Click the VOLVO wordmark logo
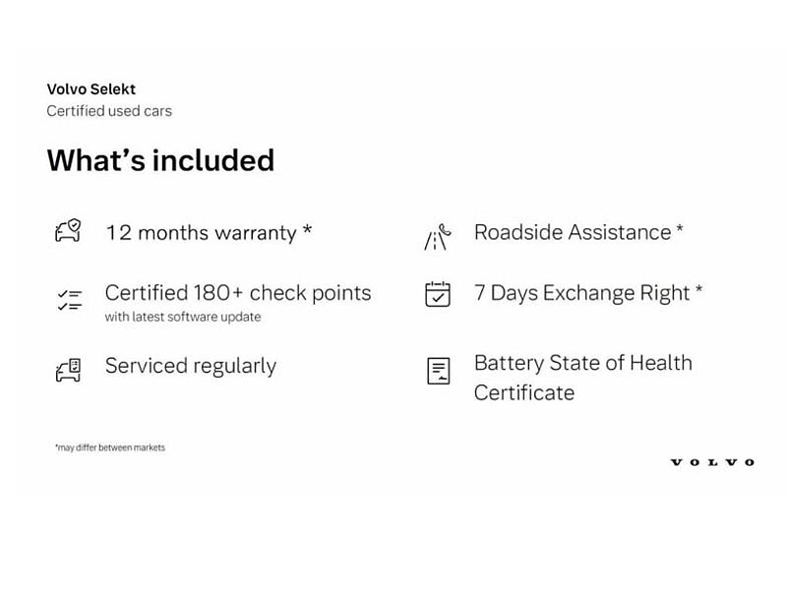The height and width of the screenshot is (590, 787). [x=712, y=462]
